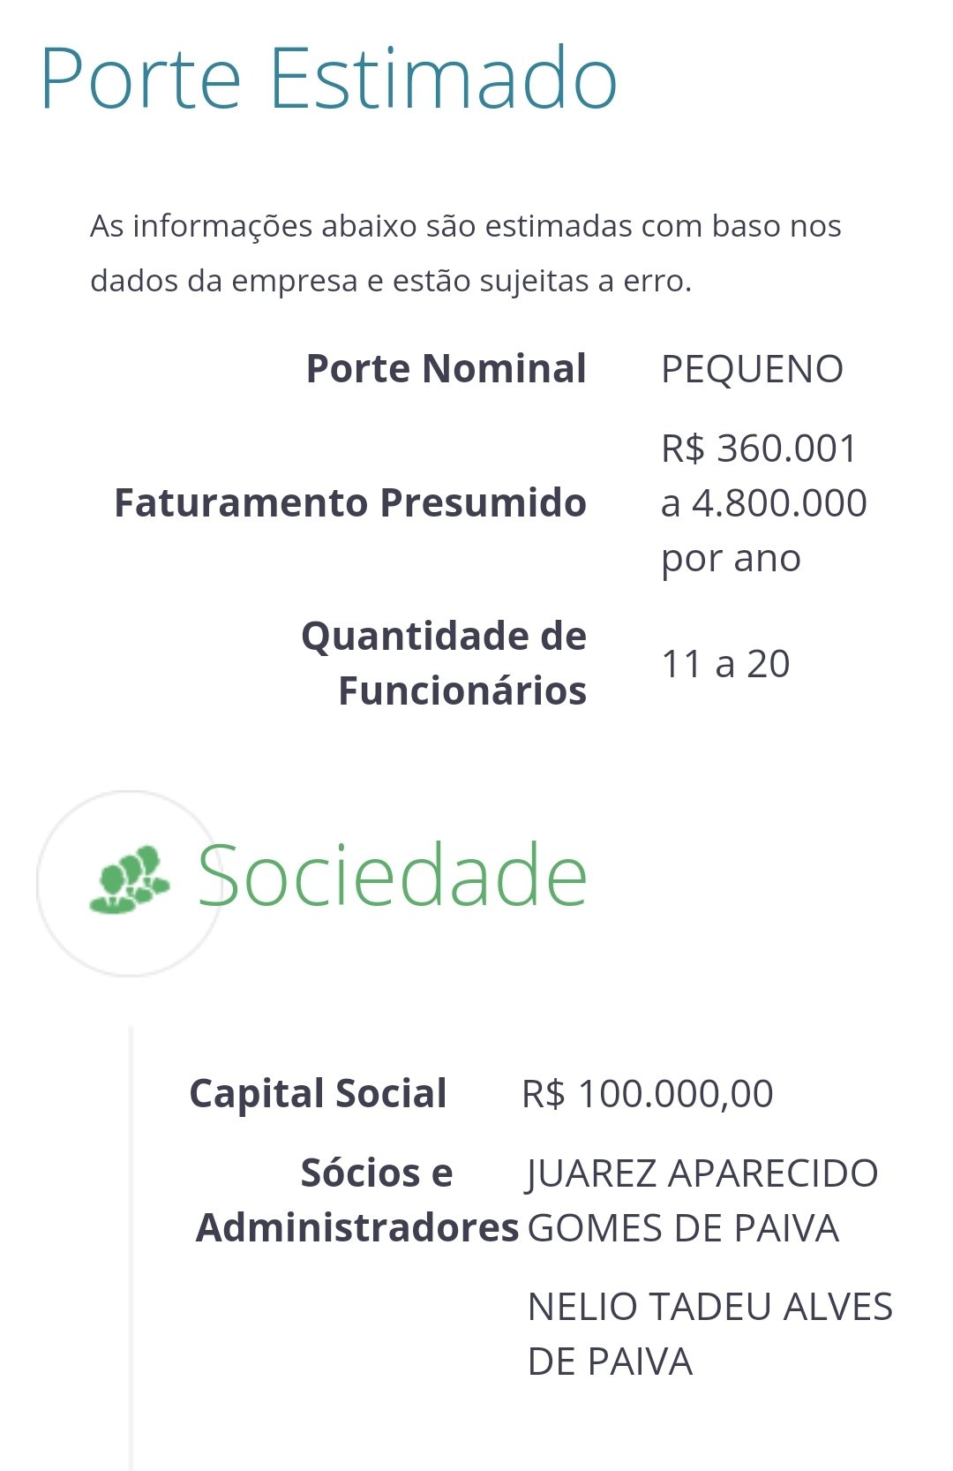Select the R$ 360.001 lower revenue figure
This screenshot has height=1471, width=953.
point(759,449)
